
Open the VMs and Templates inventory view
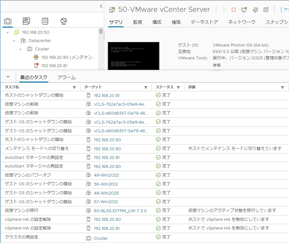[26, 21]
